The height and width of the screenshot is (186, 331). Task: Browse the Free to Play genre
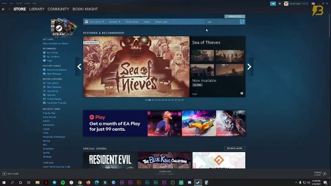(49, 113)
